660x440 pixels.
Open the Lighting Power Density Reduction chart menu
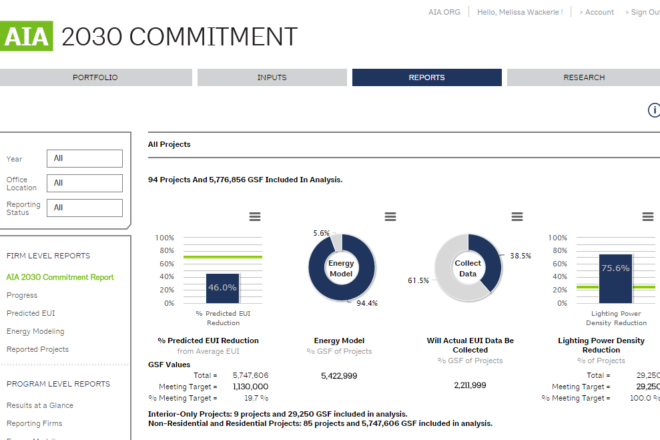point(647,216)
